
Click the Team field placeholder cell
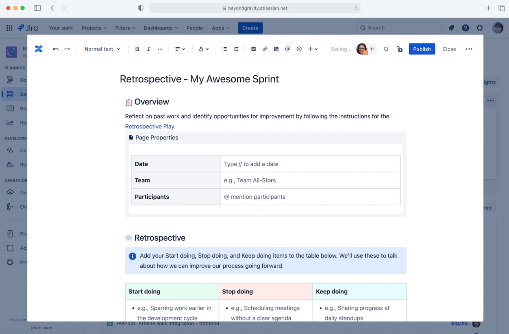click(x=310, y=180)
